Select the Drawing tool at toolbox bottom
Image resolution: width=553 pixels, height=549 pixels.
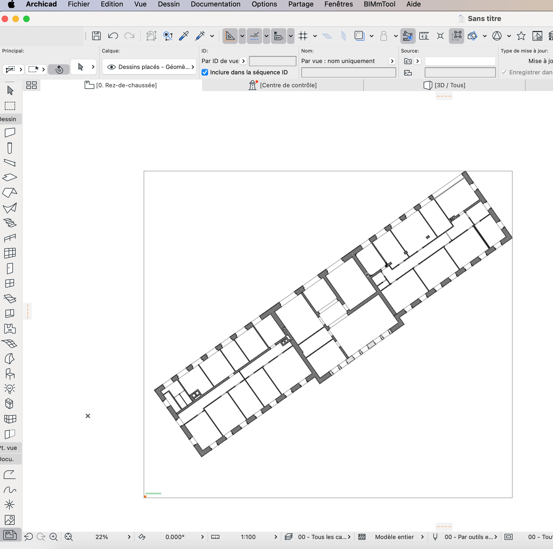click(x=10, y=535)
